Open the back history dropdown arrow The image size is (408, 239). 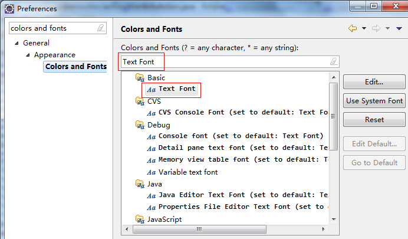click(364, 28)
